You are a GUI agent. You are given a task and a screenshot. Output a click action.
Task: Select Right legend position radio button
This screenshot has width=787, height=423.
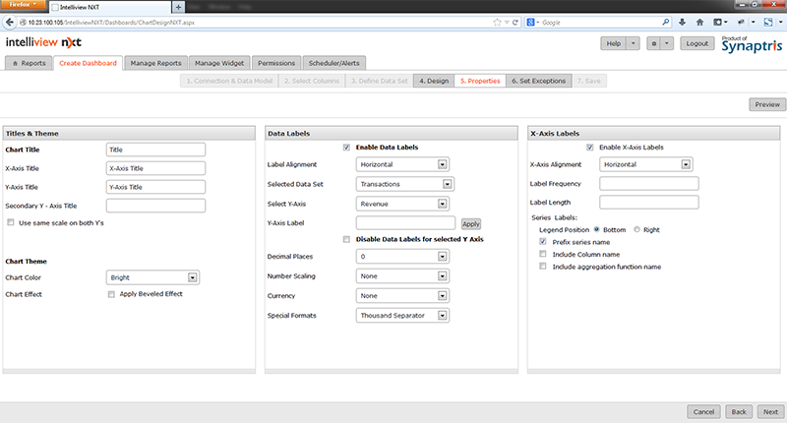[637, 228]
